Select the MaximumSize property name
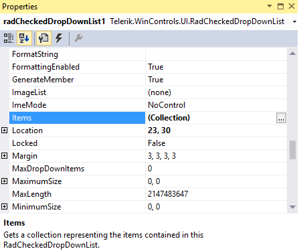The image size is (303, 251). (x=37, y=181)
